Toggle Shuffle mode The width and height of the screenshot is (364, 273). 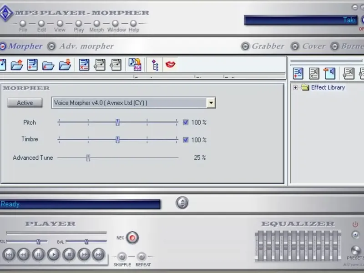coord(121,257)
